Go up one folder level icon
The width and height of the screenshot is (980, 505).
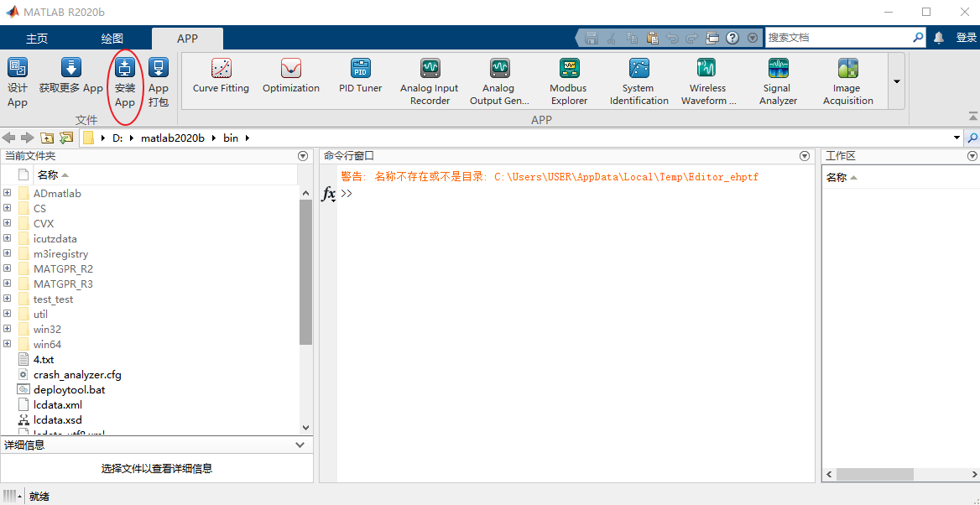point(47,138)
